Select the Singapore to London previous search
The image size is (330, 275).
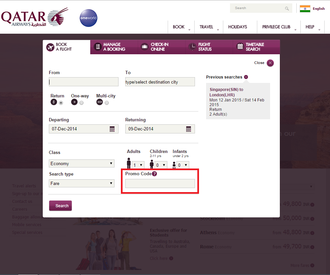tap(238, 102)
